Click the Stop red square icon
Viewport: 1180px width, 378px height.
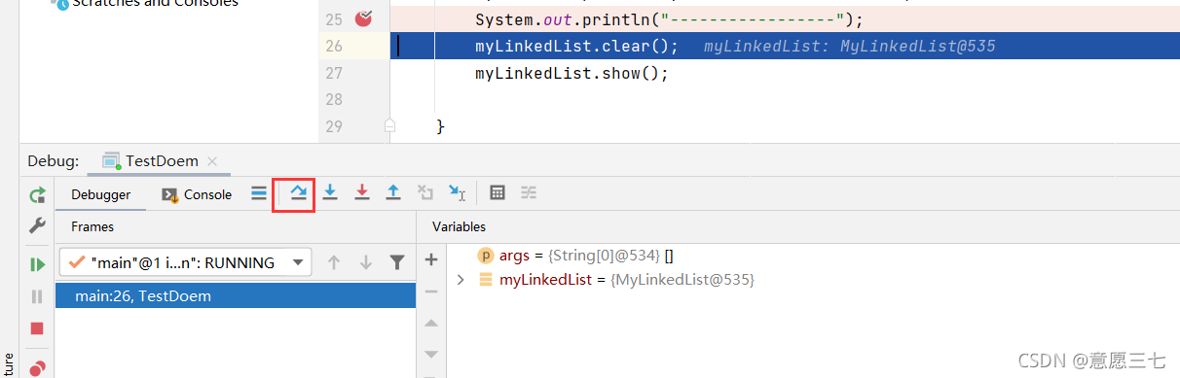(37, 328)
